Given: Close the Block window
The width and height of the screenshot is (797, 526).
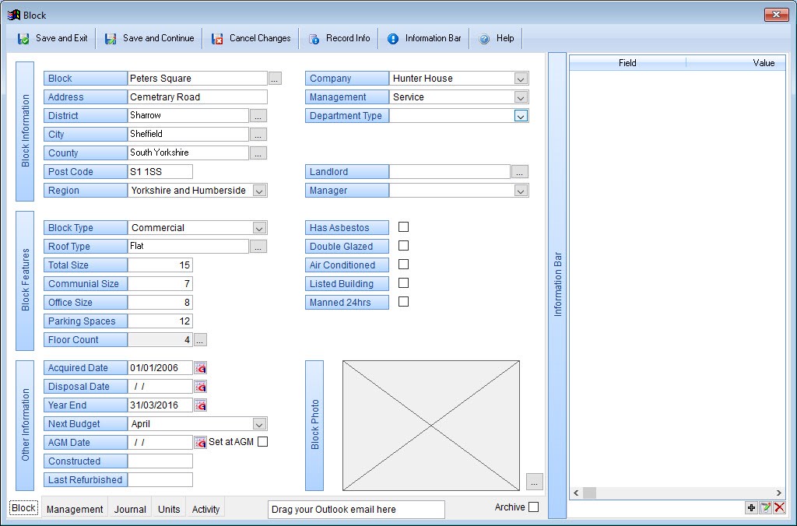Looking at the screenshot, I should tap(776, 15).
